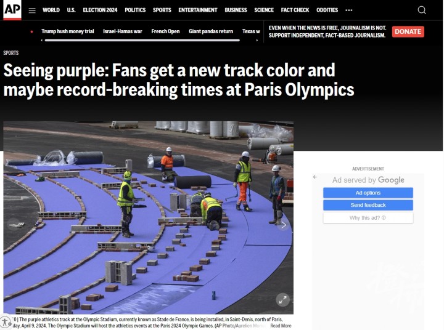Show previous photo with left arrow
Image resolution: width=444 pixels, height=330 pixels.
(x=14, y=225)
